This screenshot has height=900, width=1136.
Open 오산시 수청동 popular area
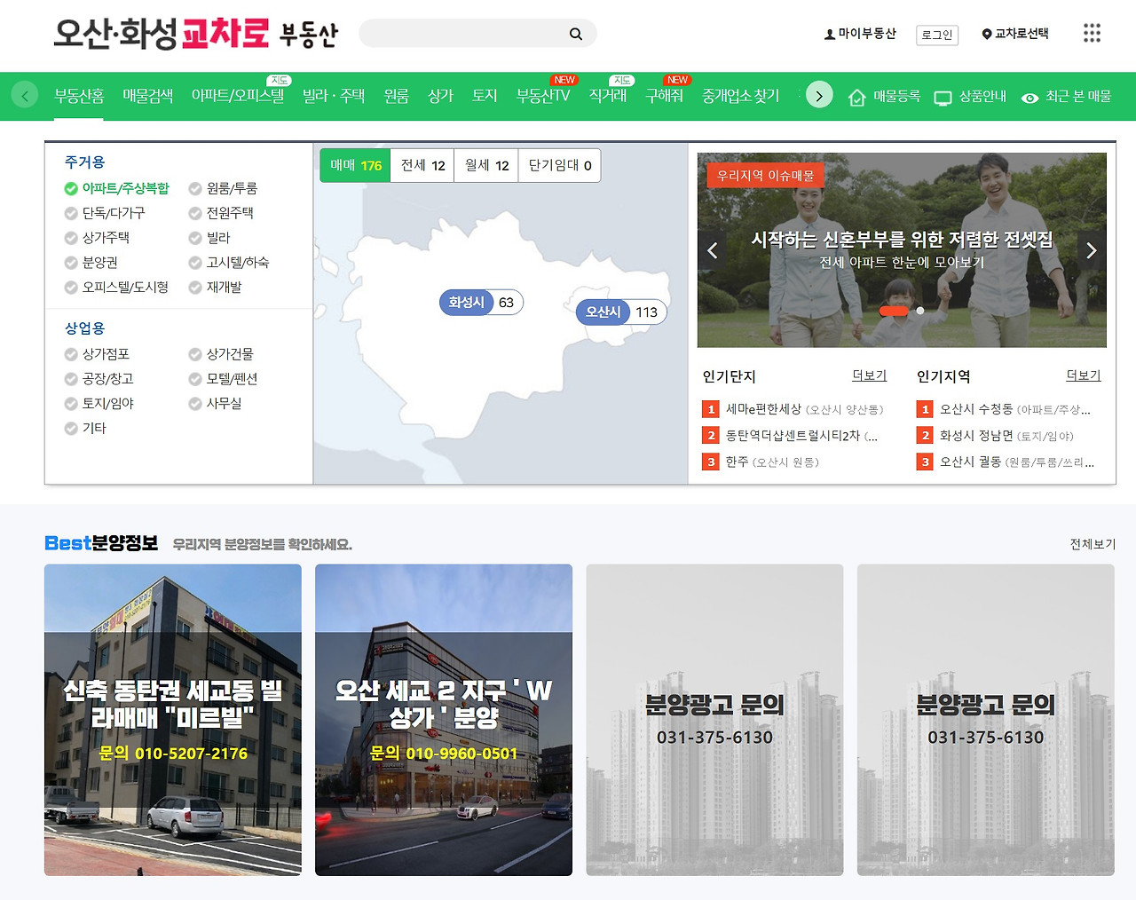[1004, 409]
